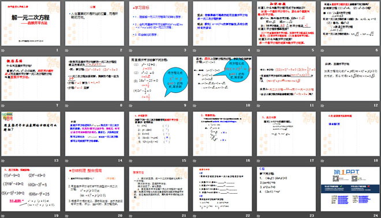
Task: Click the animation star icon under slide 13
Action: (3, 161)
